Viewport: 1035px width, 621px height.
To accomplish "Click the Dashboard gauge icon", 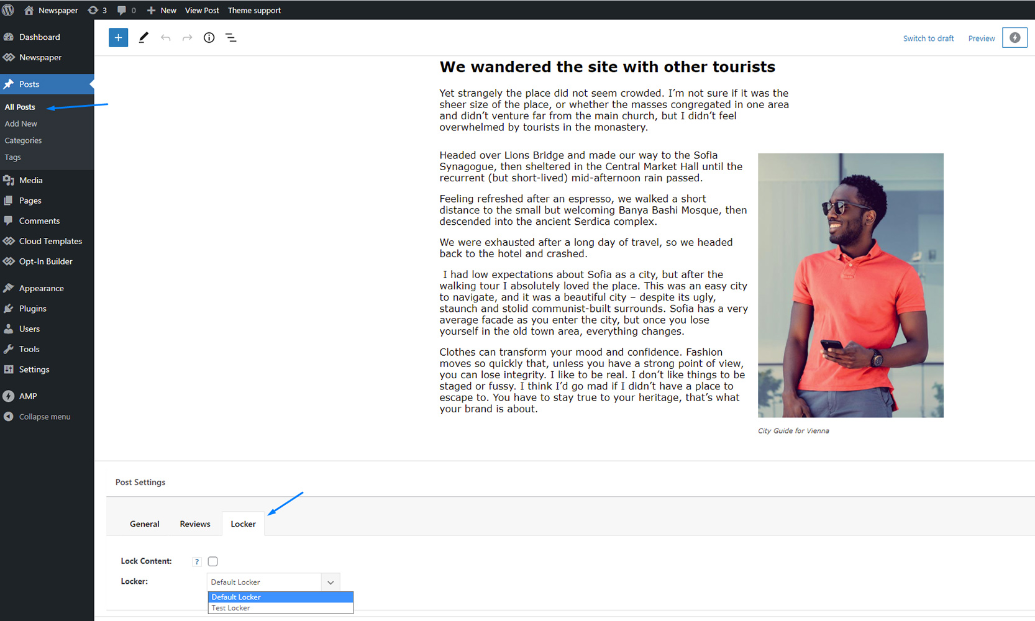I will [9, 37].
